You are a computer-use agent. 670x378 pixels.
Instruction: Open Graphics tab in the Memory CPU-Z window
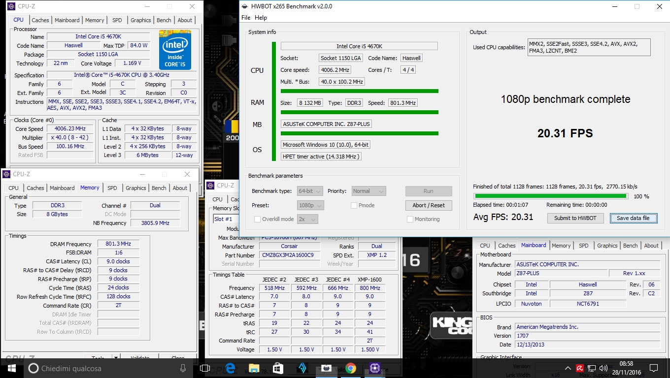(x=136, y=188)
